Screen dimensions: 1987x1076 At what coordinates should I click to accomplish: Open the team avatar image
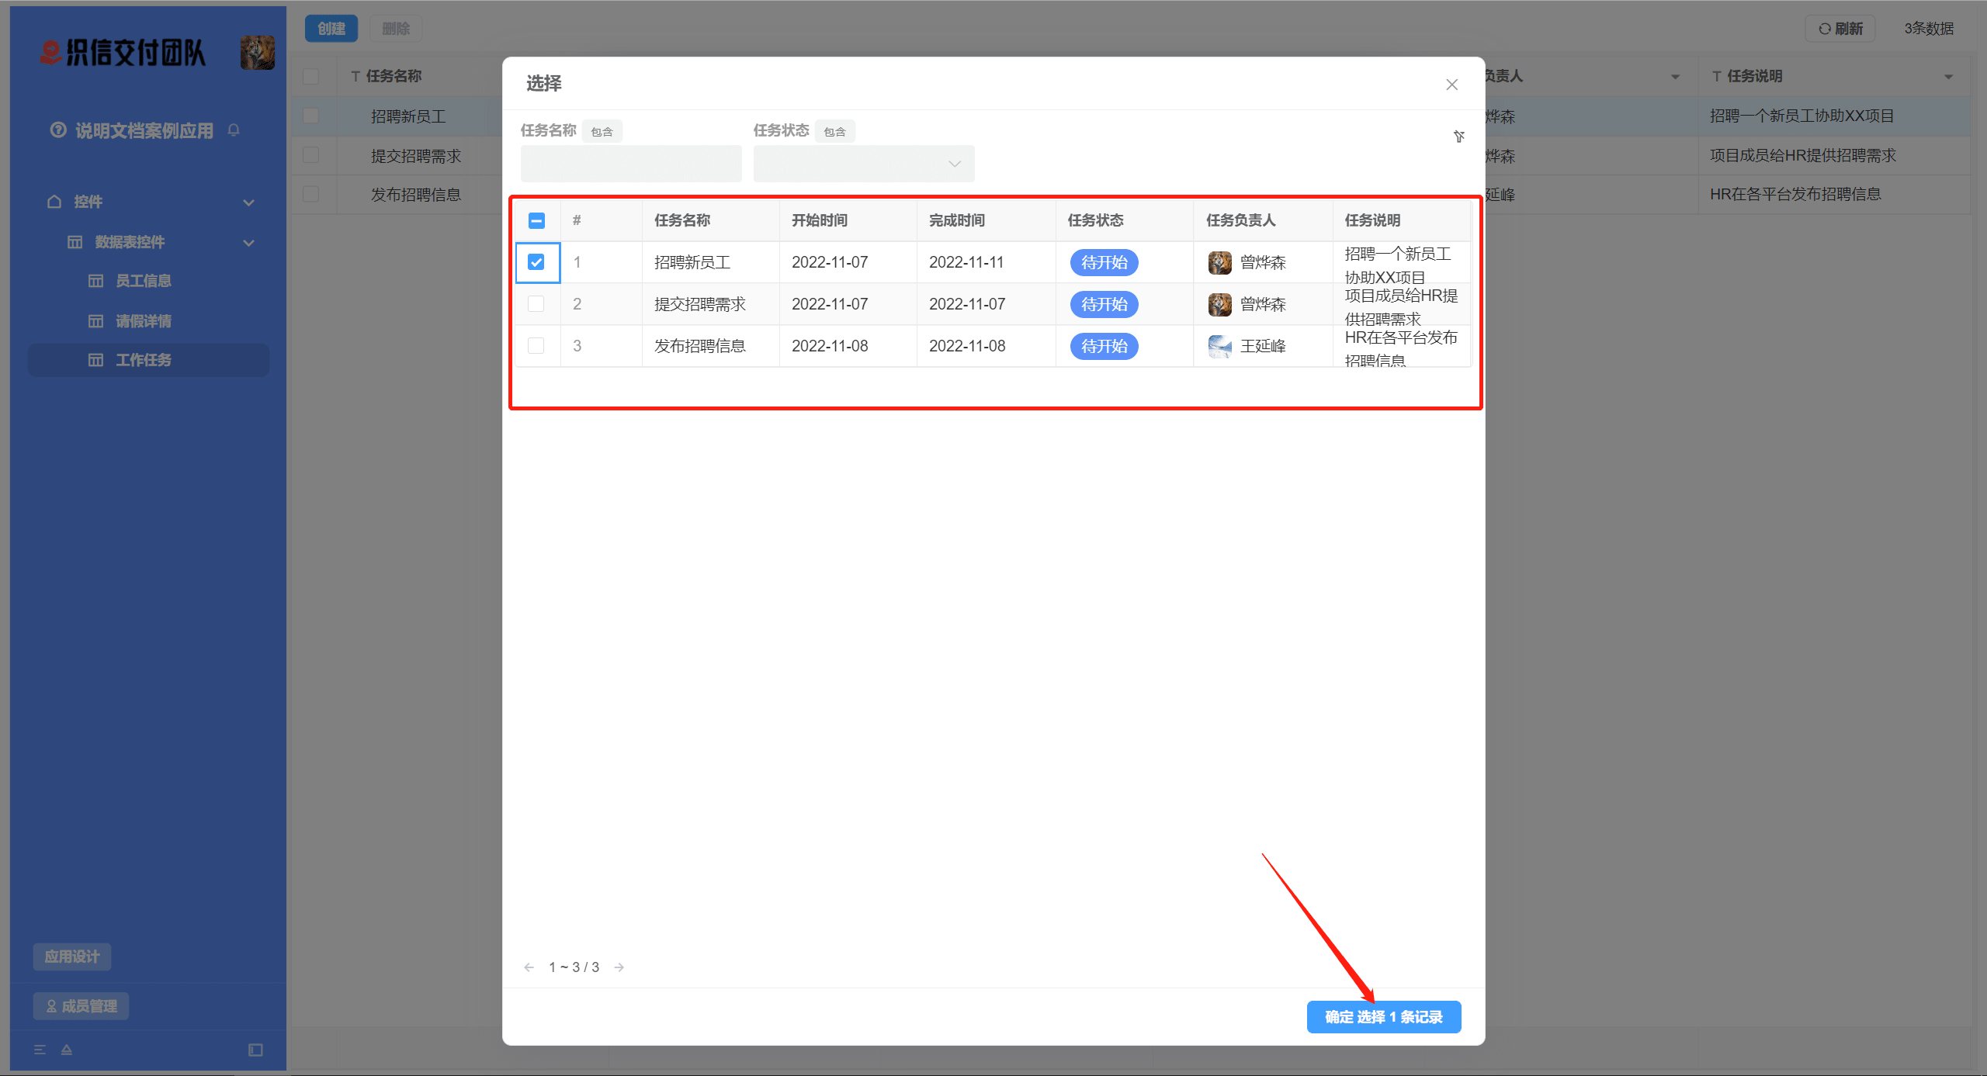[x=256, y=53]
